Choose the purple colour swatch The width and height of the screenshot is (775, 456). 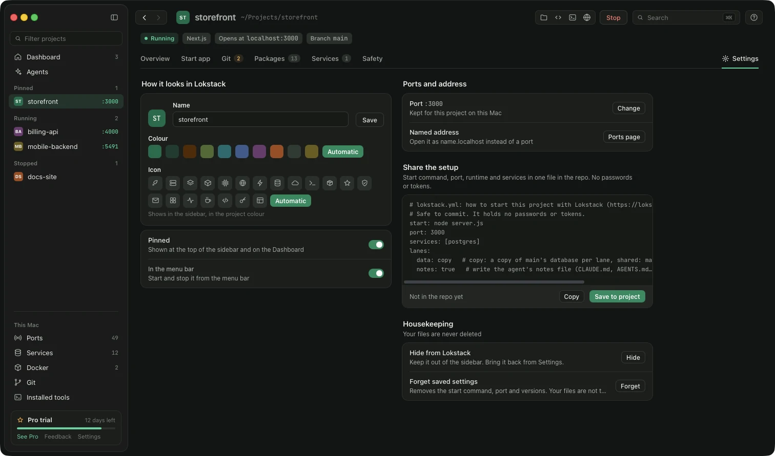(x=259, y=151)
